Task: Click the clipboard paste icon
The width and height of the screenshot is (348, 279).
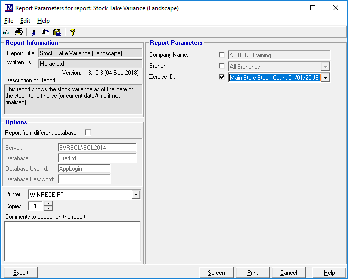Action: tap(57, 32)
